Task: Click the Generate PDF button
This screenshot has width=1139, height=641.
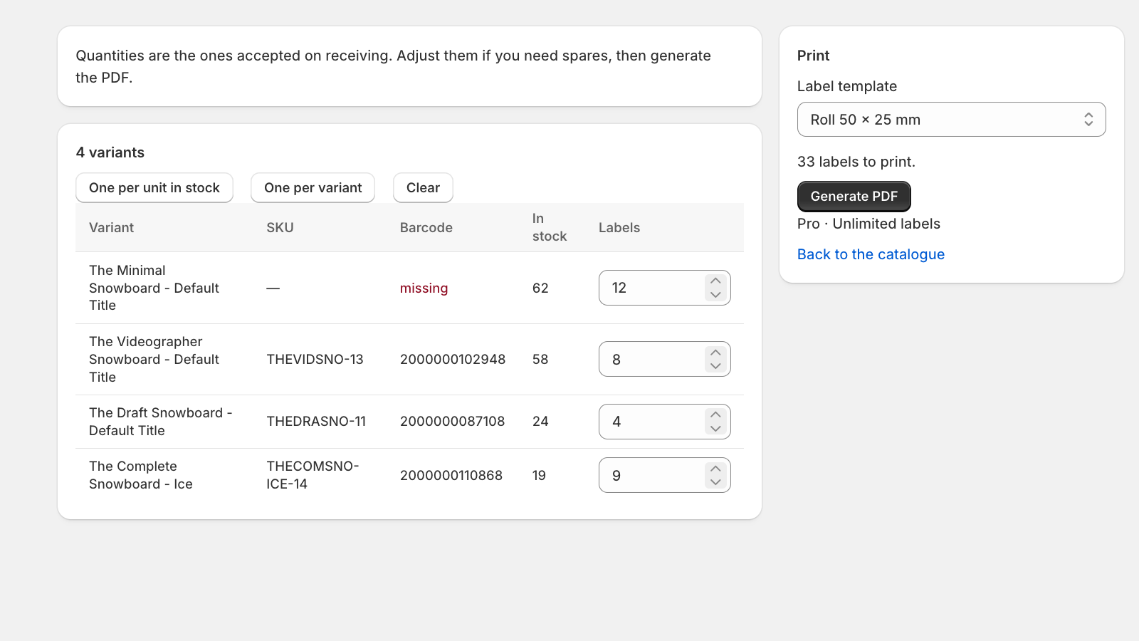Action: point(854,197)
